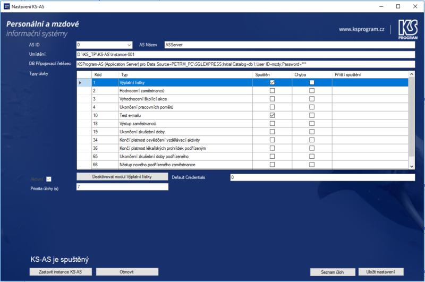The height and width of the screenshot is (282, 425).
Task: Click the Umístění path field
Action: point(245,55)
